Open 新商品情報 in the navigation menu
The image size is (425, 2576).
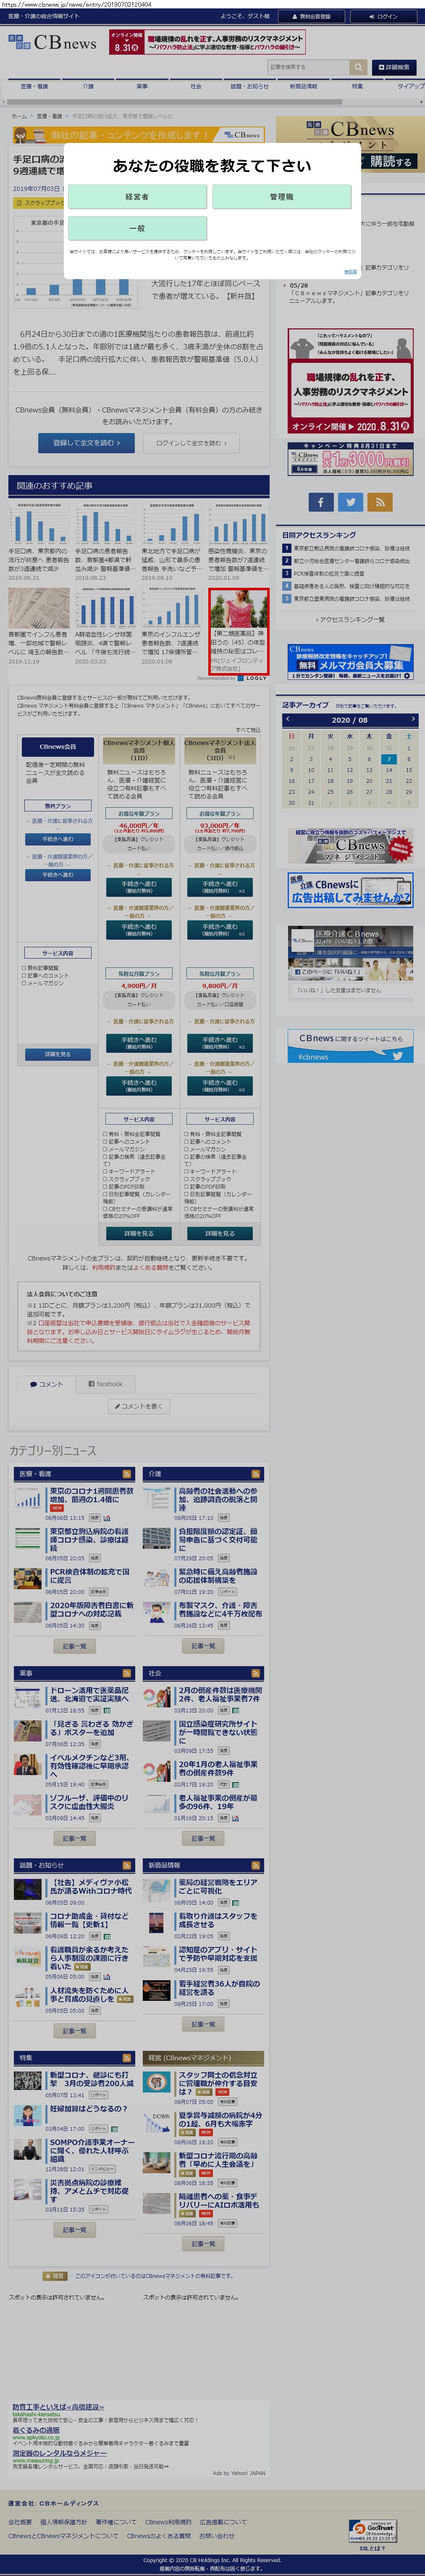click(304, 87)
